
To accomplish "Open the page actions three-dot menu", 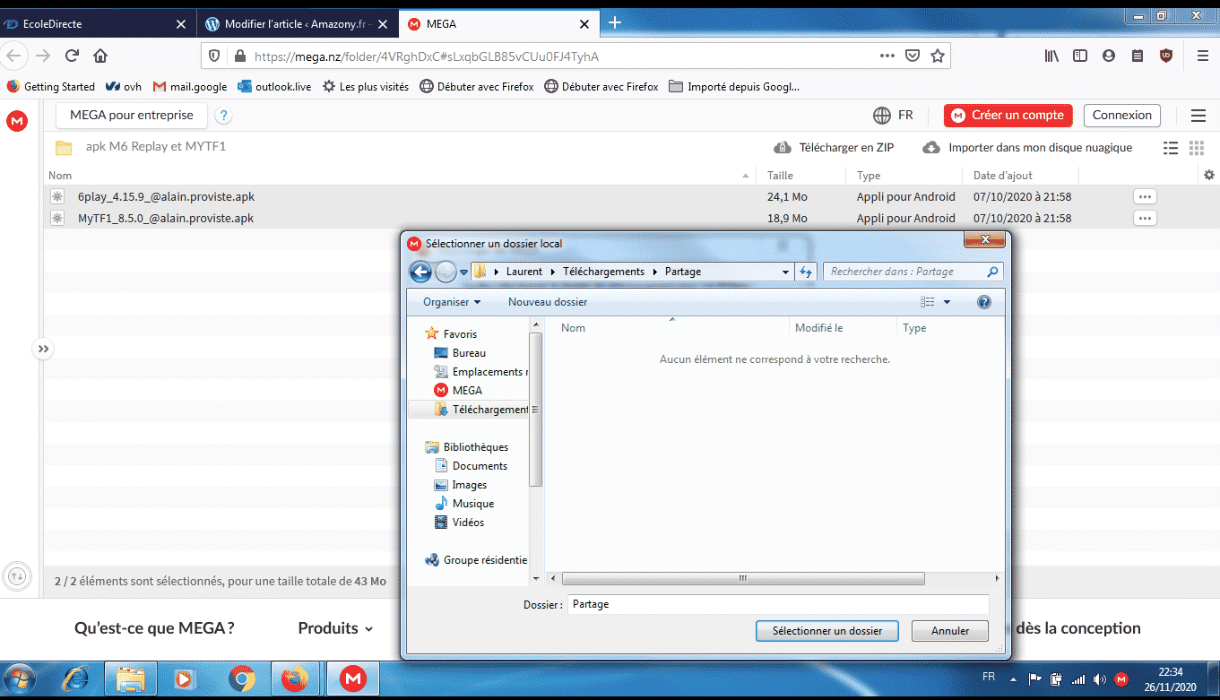I will [887, 56].
